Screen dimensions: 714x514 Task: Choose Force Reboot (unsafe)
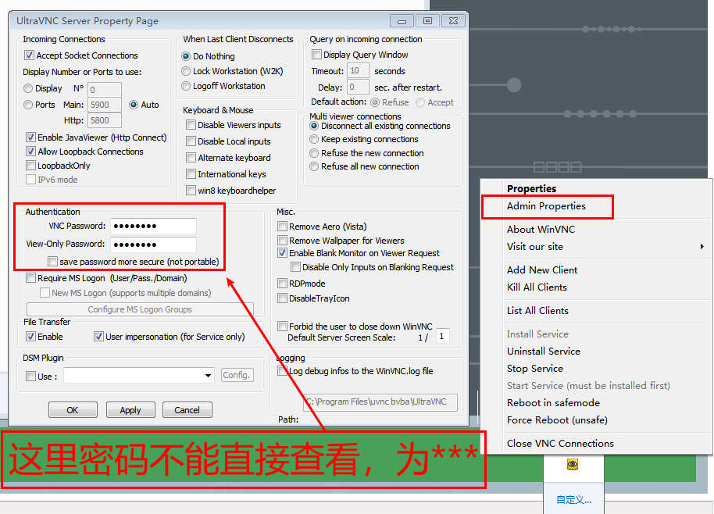click(557, 419)
